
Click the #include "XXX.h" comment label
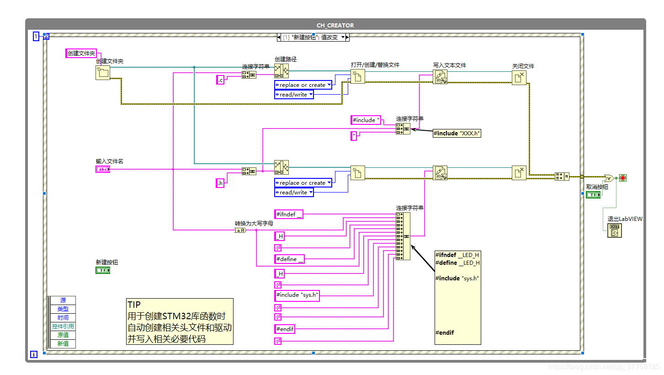click(457, 134)
